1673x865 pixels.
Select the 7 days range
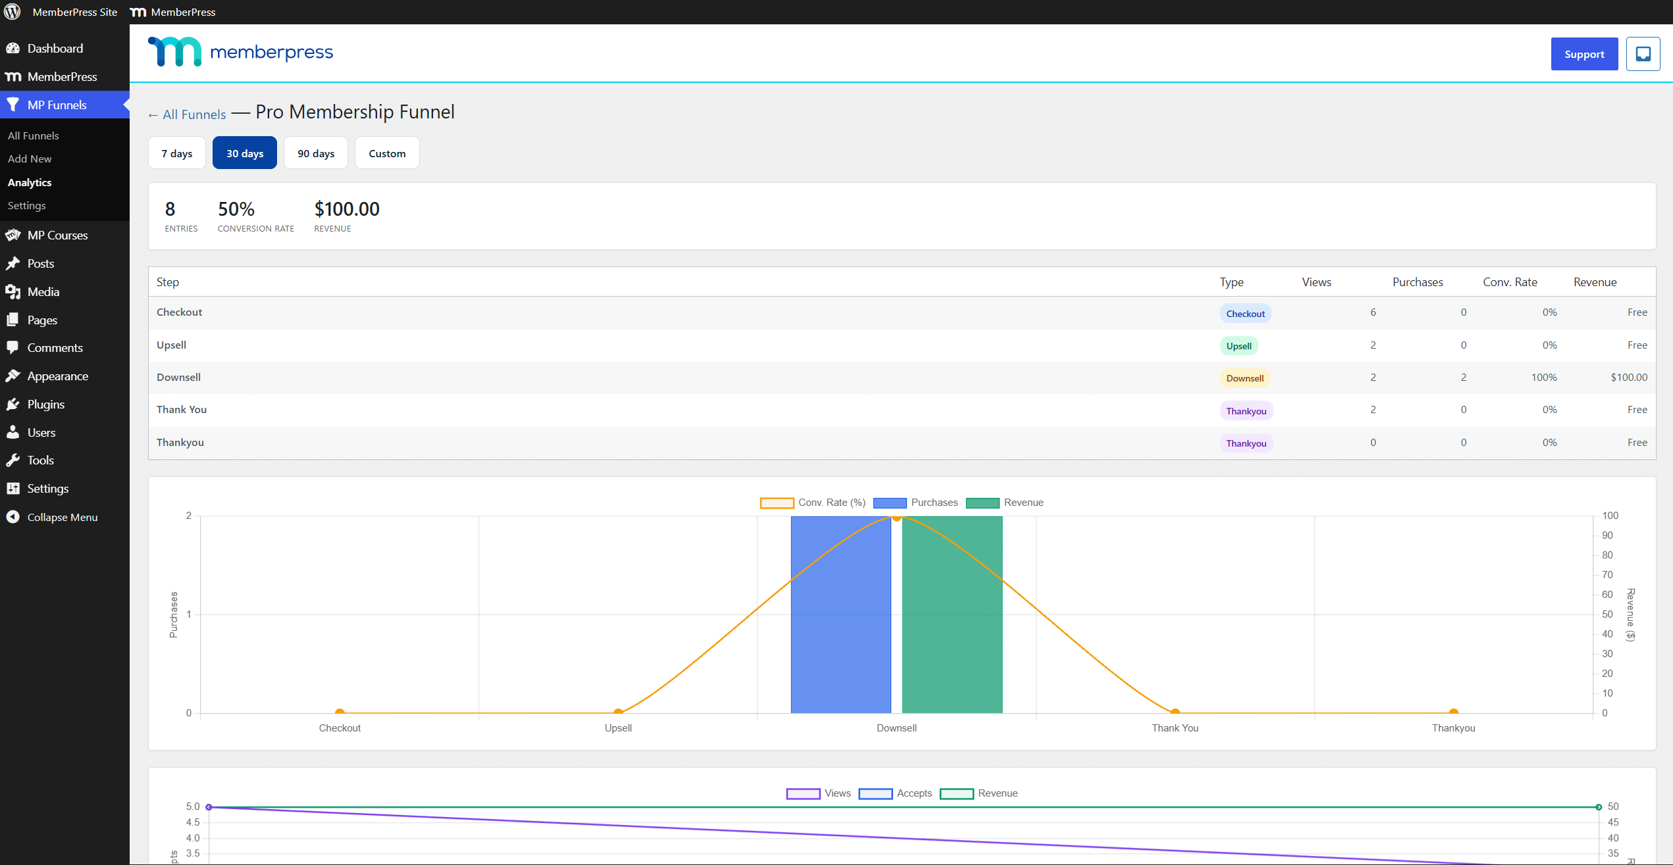click(x=177, y=153)
